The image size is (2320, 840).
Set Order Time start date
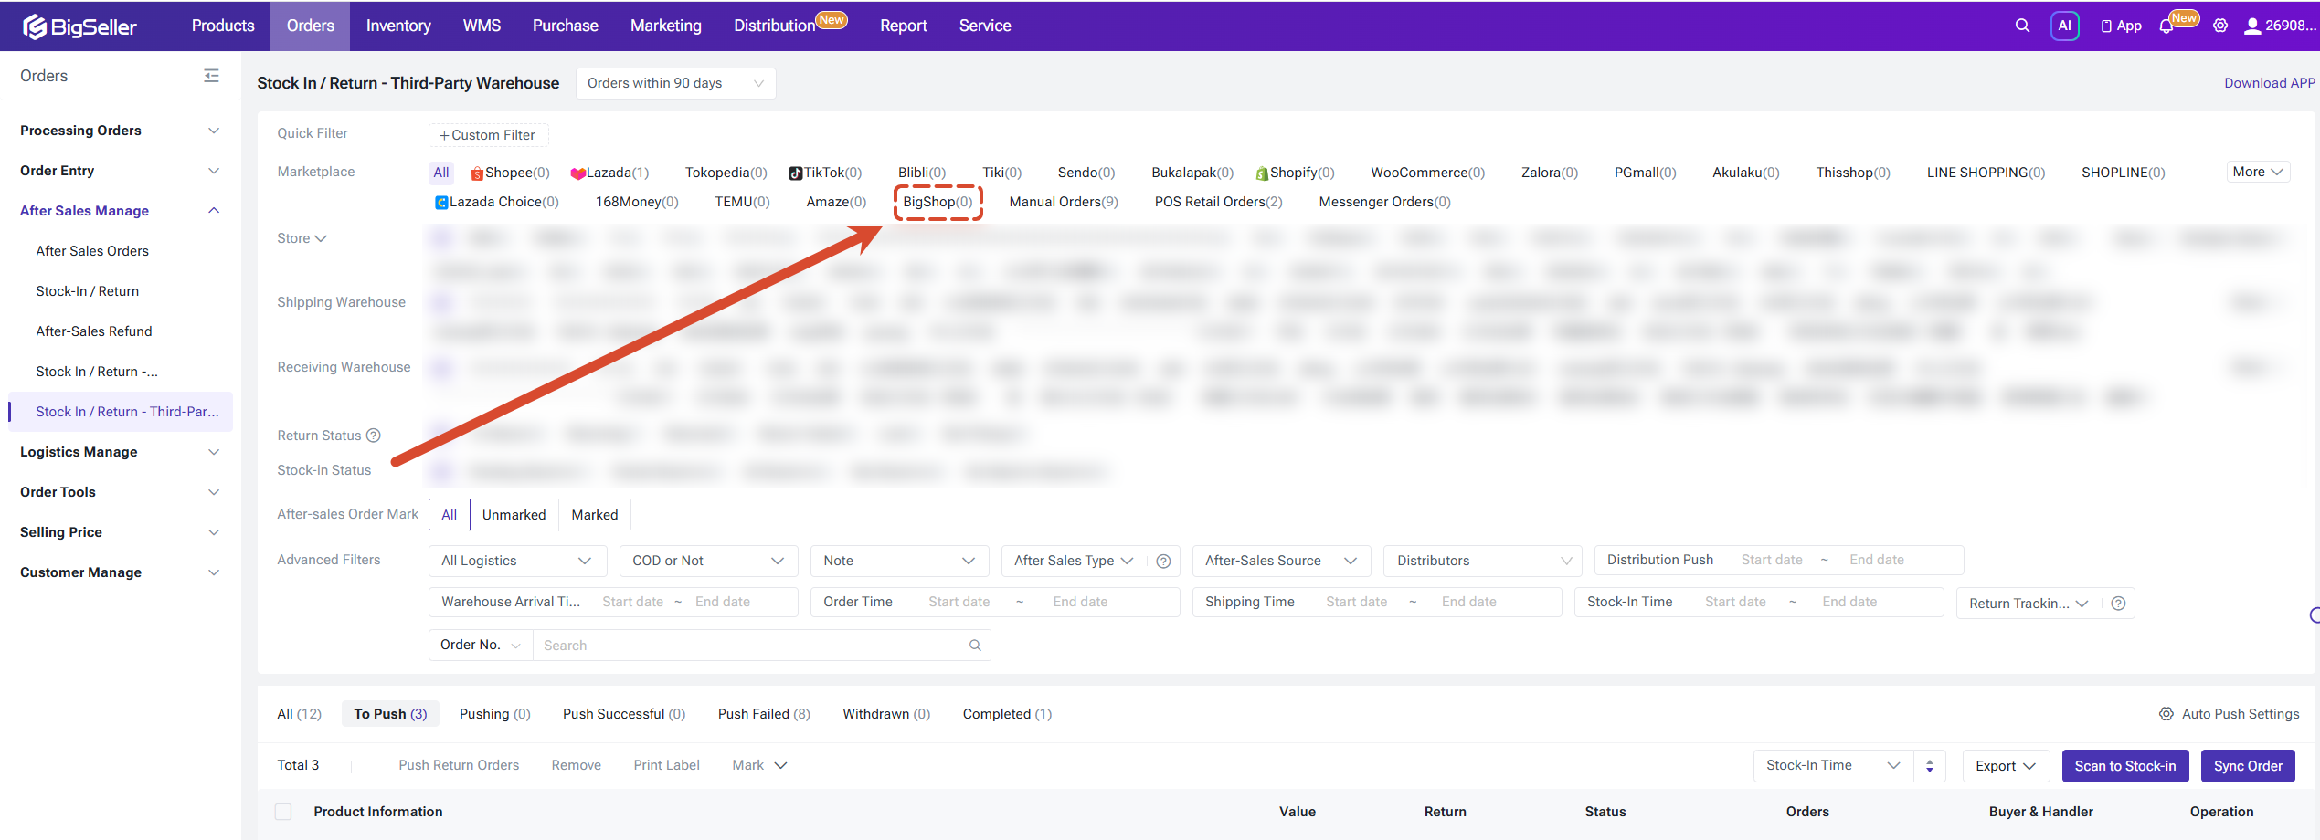click(x=959, y=602)
